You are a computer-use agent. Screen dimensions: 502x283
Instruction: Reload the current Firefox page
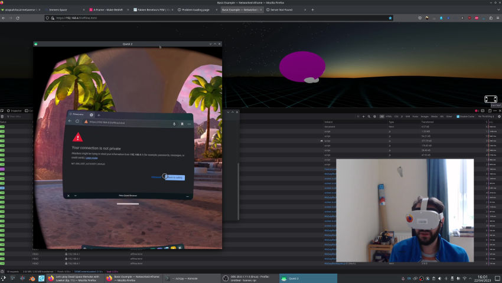[x=18, y=18]
